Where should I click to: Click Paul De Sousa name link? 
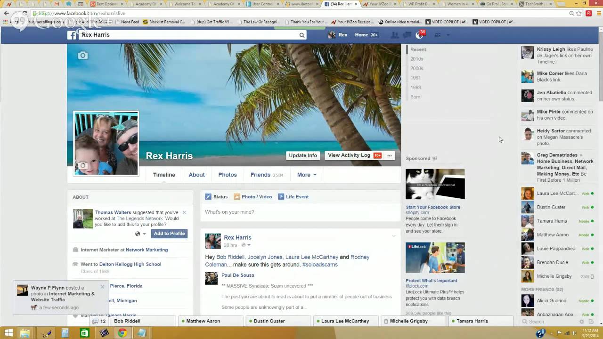point(237,275)
